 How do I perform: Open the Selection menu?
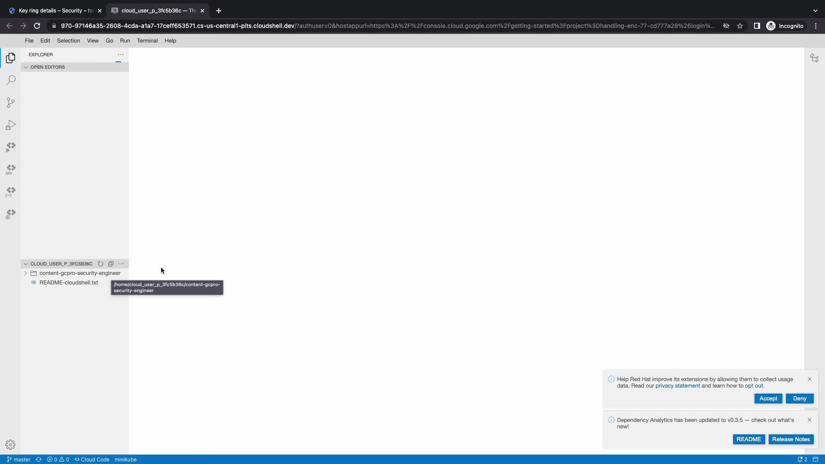(68, 40)
